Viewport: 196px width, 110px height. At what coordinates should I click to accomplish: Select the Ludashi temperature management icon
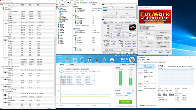tap(74, 59)
